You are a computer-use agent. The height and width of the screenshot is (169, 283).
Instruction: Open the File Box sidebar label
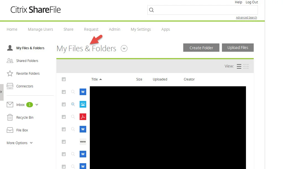(22, 130)
